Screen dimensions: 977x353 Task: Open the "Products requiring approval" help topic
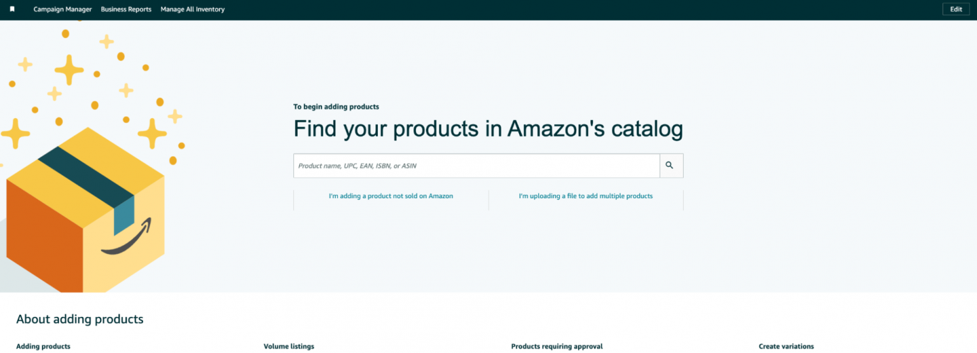click(x=557, y=347)
